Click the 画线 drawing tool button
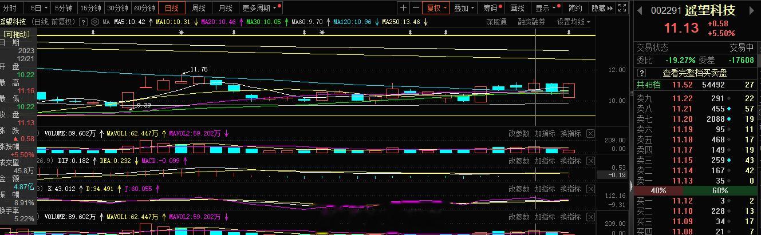Viewport: 761px width, 235px height. pyautogui.click(x=518, y=8)
